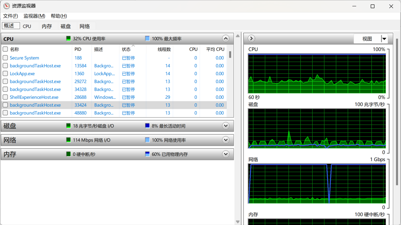Click the green network I/O indicator square

pos(69,140)
